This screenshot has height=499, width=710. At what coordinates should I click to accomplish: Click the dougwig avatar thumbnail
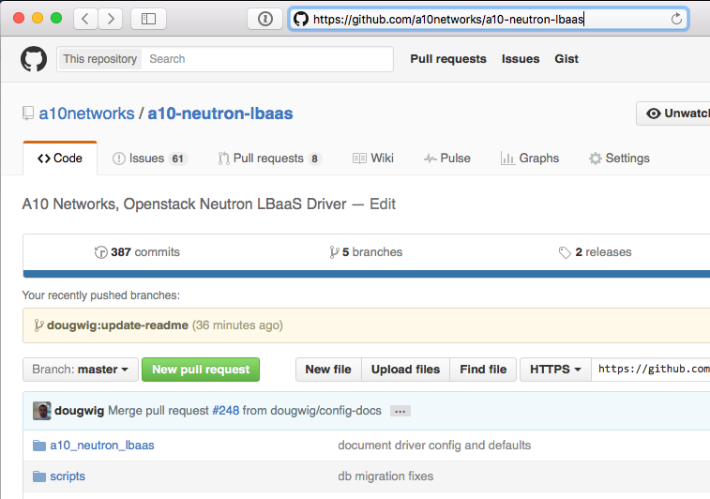[x=41, y=411]
